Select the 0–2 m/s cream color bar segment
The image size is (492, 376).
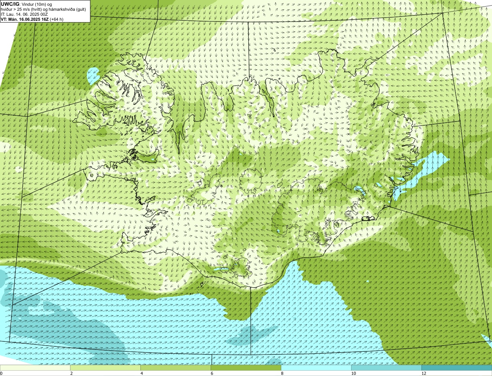click(35, 368)
